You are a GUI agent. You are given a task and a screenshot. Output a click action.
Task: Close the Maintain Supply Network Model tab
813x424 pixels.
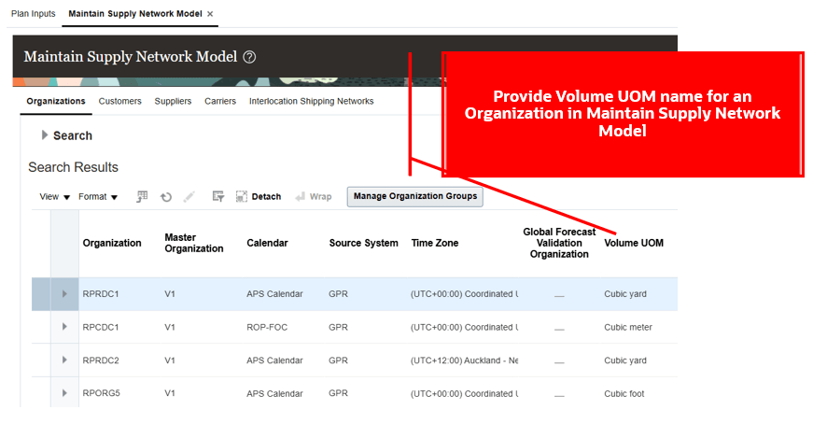pos(210,14)
